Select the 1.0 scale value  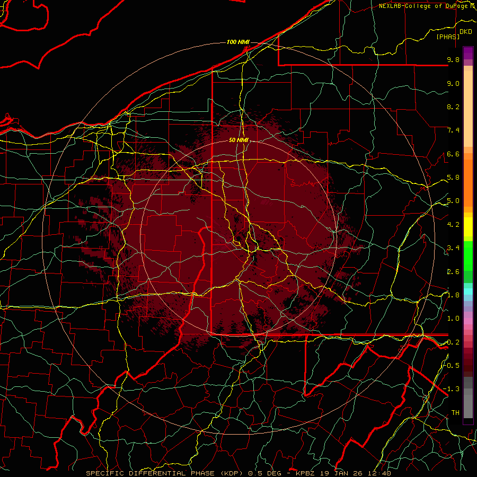pyautogui.click(x=453, y=319)
